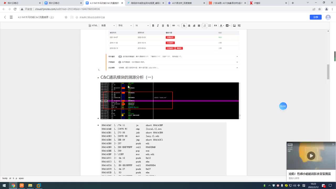Image resolution: width=336 pixels, height=189 pixels.
Task: Go back using the note header arrow
Action: [5, 17]
